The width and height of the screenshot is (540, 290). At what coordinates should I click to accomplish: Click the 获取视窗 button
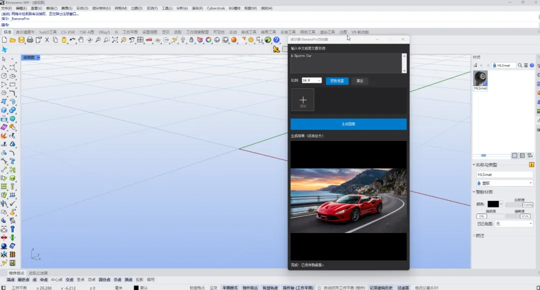[337, 81]
